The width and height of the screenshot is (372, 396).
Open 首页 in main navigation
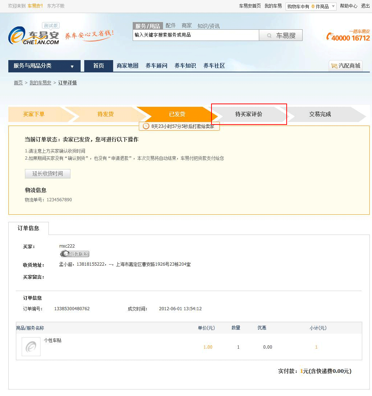(x=99, y=66)
